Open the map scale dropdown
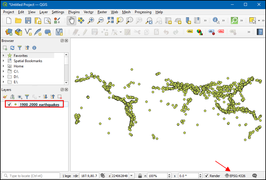 [x=132, y=176]
